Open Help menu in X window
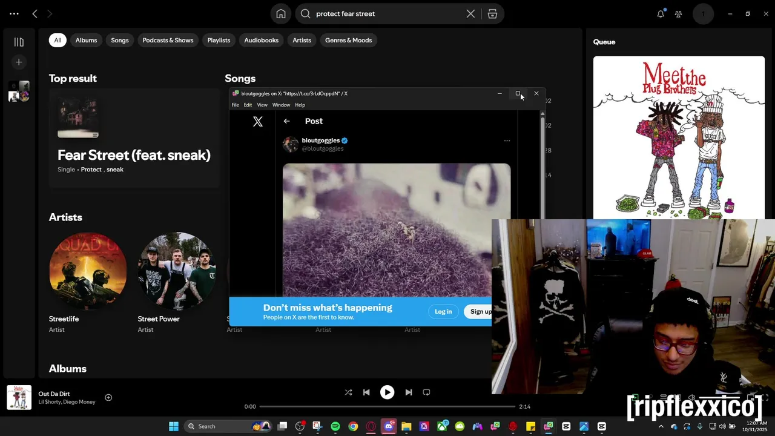 tap(300, 105)
